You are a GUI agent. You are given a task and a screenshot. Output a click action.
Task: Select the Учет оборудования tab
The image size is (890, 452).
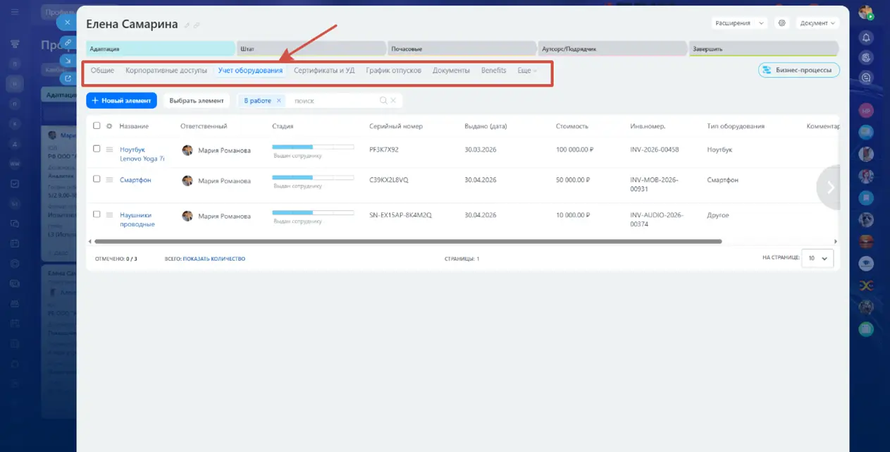pos(250,71)
